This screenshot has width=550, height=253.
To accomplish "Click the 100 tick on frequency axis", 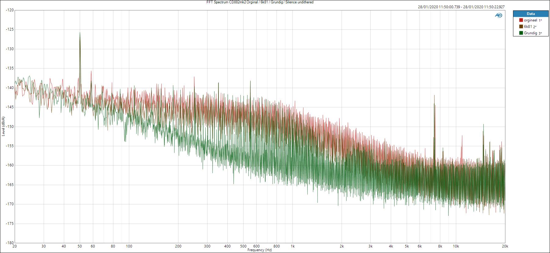I will point(129,246).
